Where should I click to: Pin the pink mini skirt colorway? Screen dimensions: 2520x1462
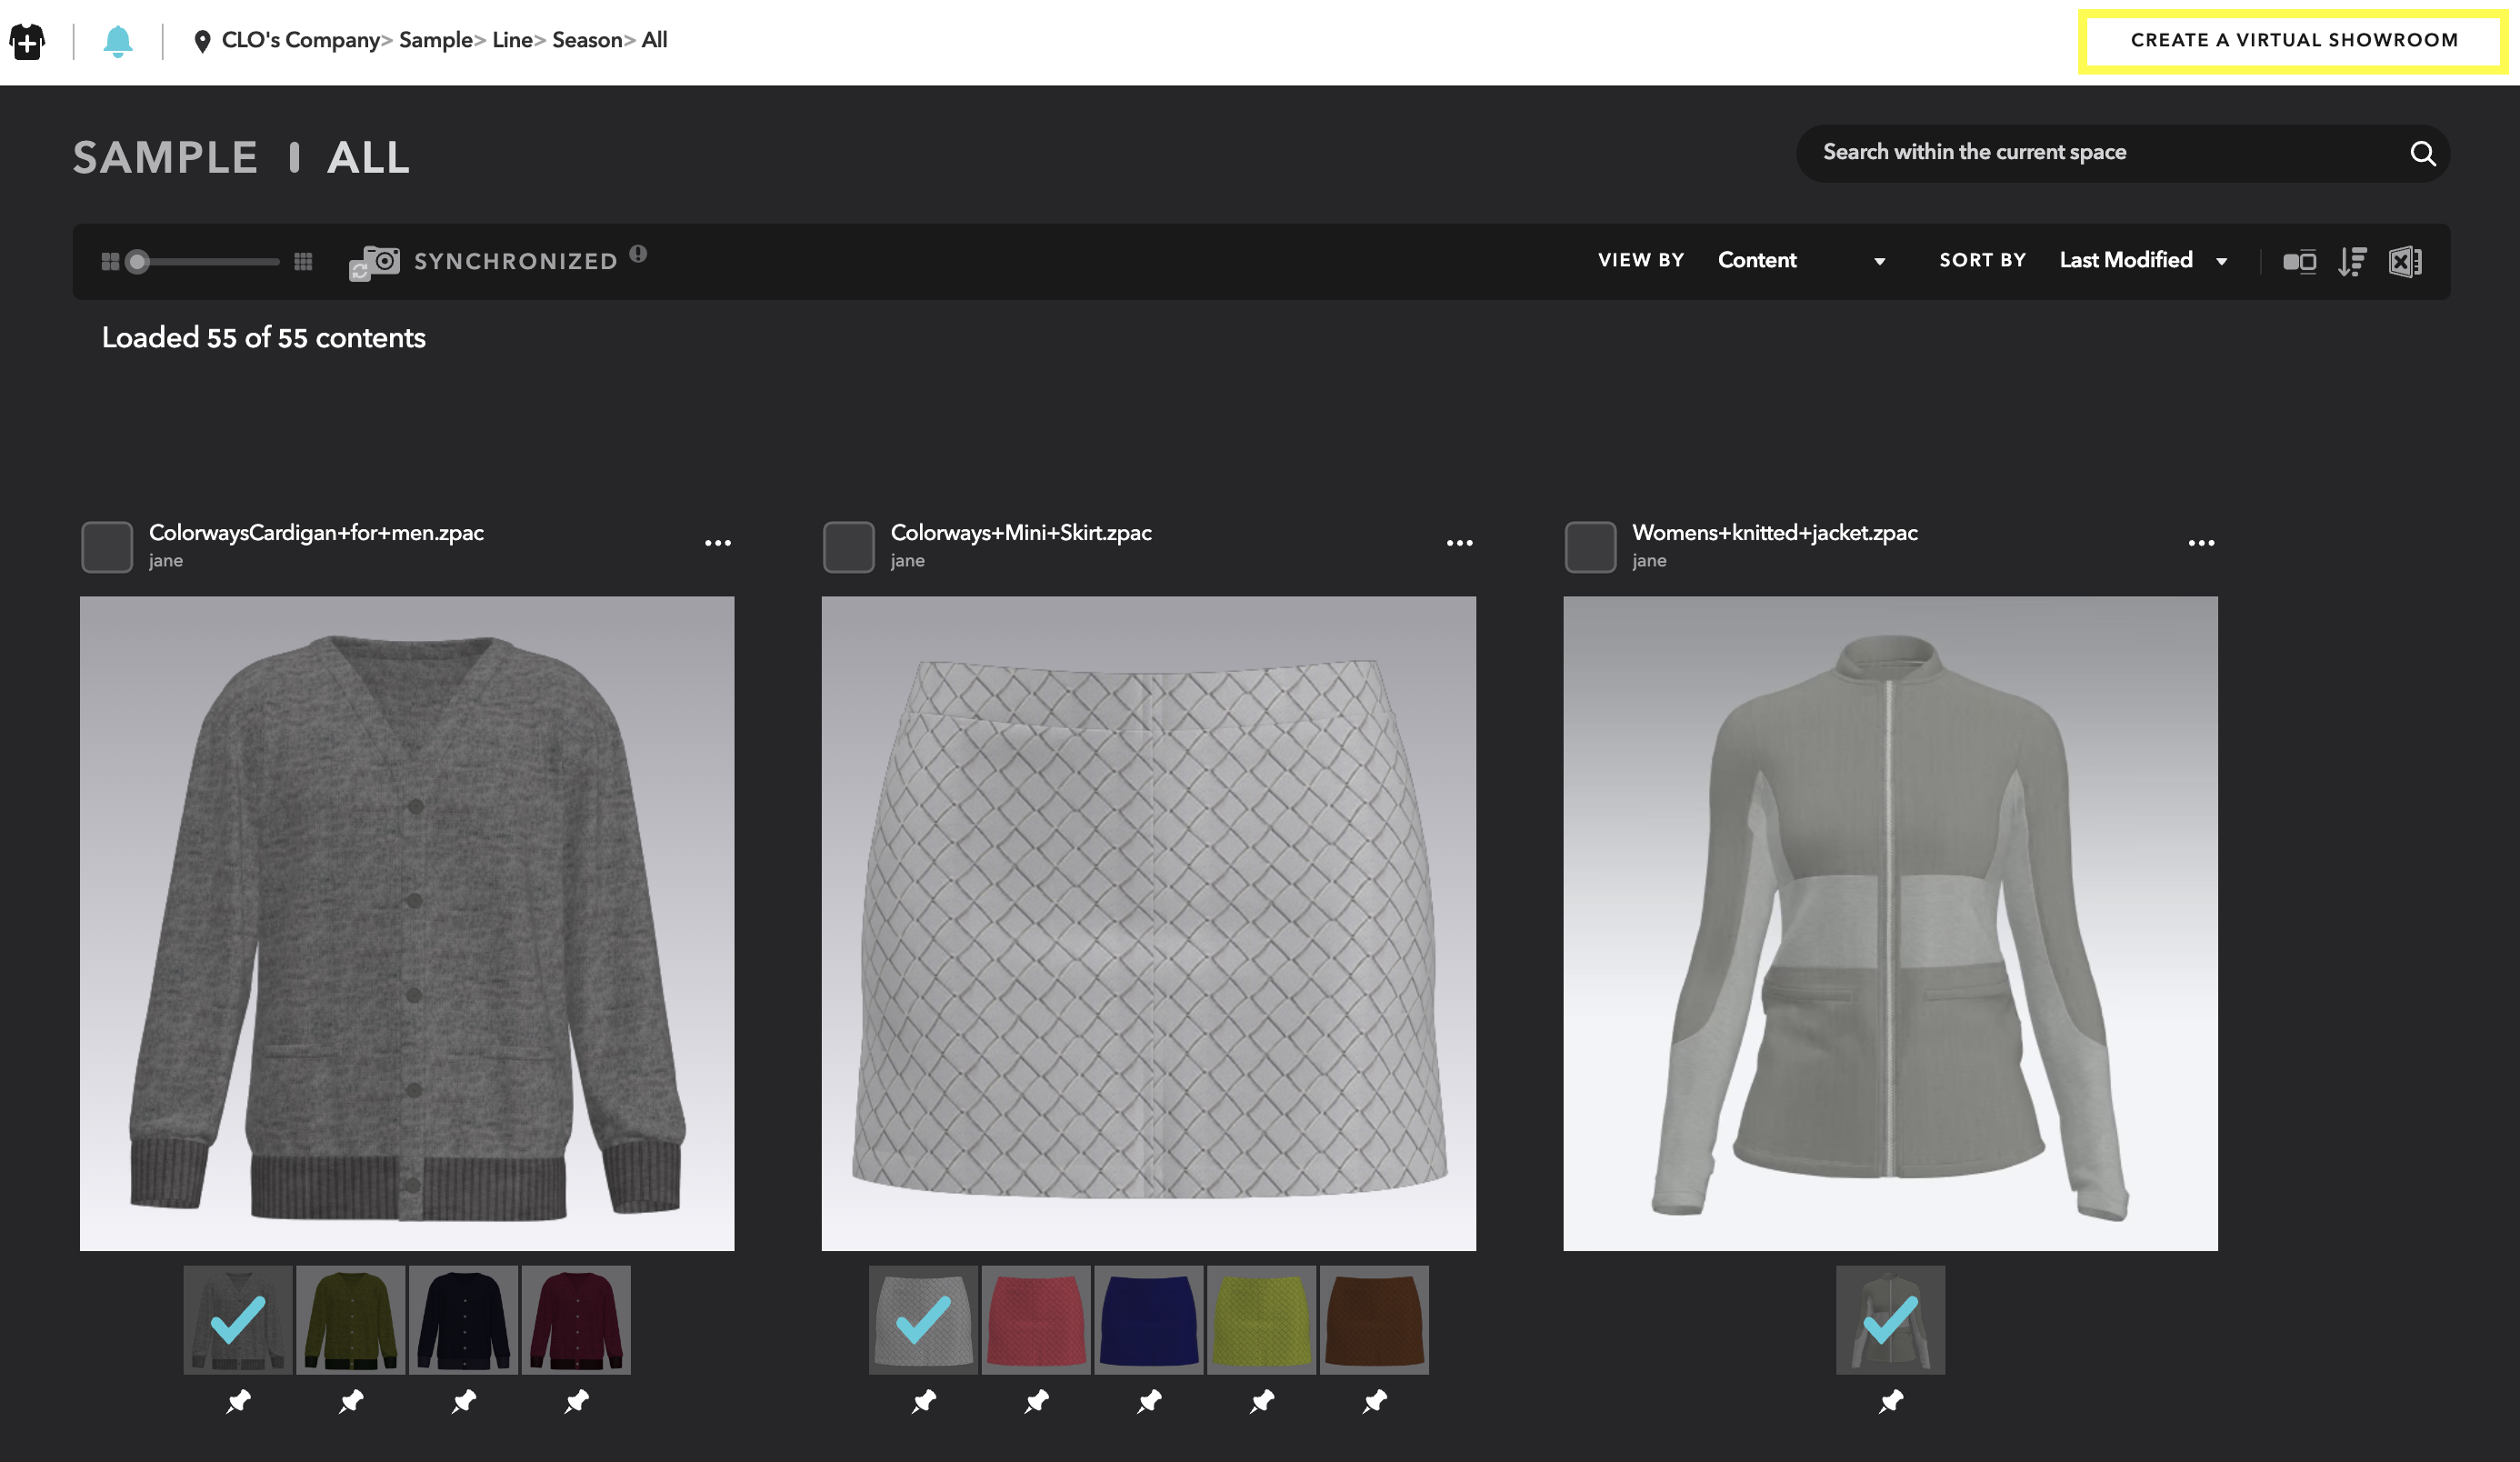[x=1037, y=1401]
